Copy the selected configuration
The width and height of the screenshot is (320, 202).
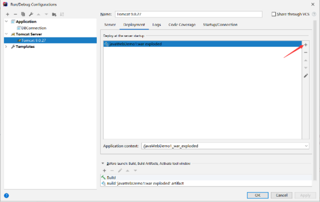(x=23, y=14)
